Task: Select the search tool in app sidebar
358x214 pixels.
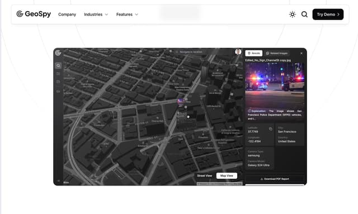Action: (x=58, y=65)
